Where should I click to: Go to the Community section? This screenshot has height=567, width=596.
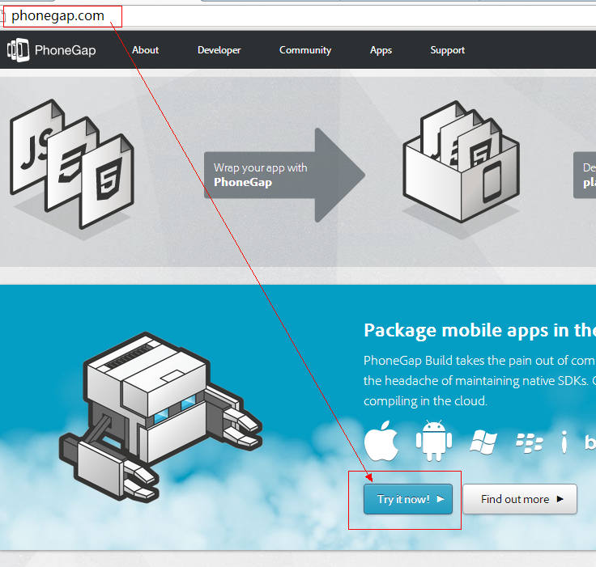pos(305,50)
